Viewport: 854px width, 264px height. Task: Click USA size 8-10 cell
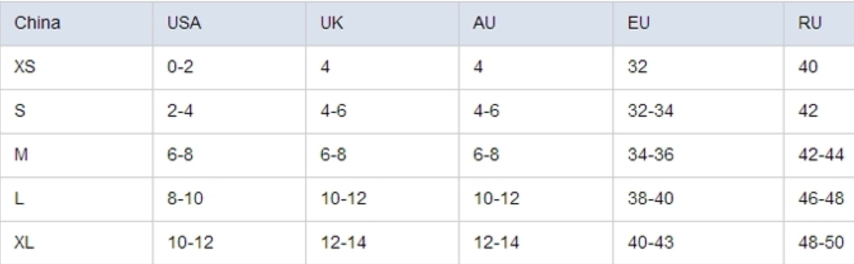click(x=229, y=199)
